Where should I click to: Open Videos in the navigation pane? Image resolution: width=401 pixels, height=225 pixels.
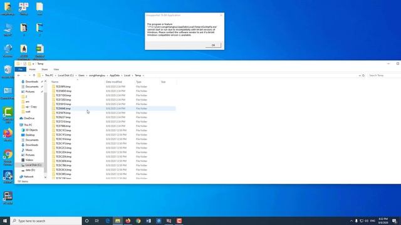(x=29, y=160)
